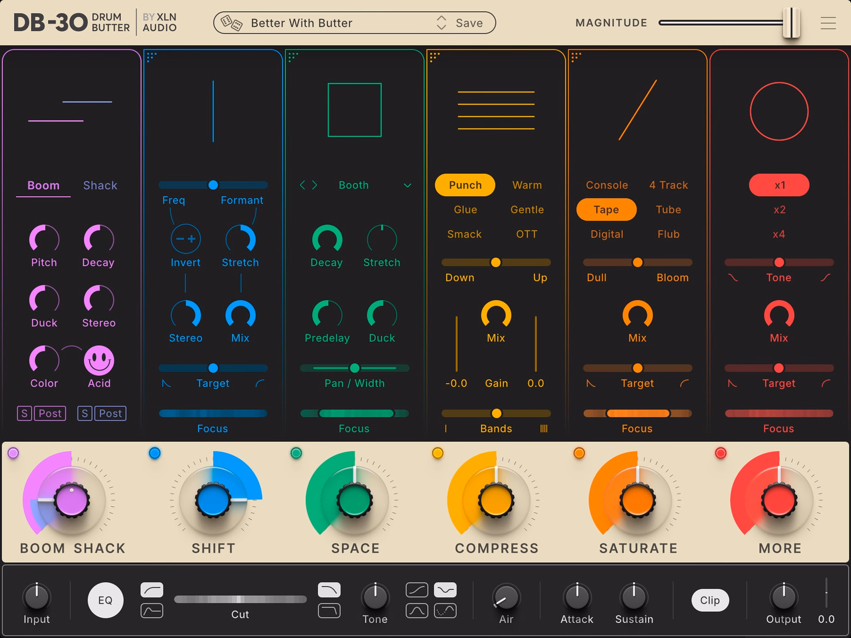
Task: Click the Freq / Formant slider
Action: tap(213, 185)
